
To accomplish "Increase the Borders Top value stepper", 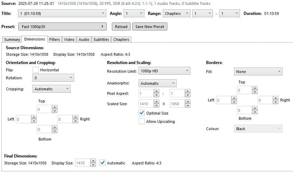I will pos(255,88).
